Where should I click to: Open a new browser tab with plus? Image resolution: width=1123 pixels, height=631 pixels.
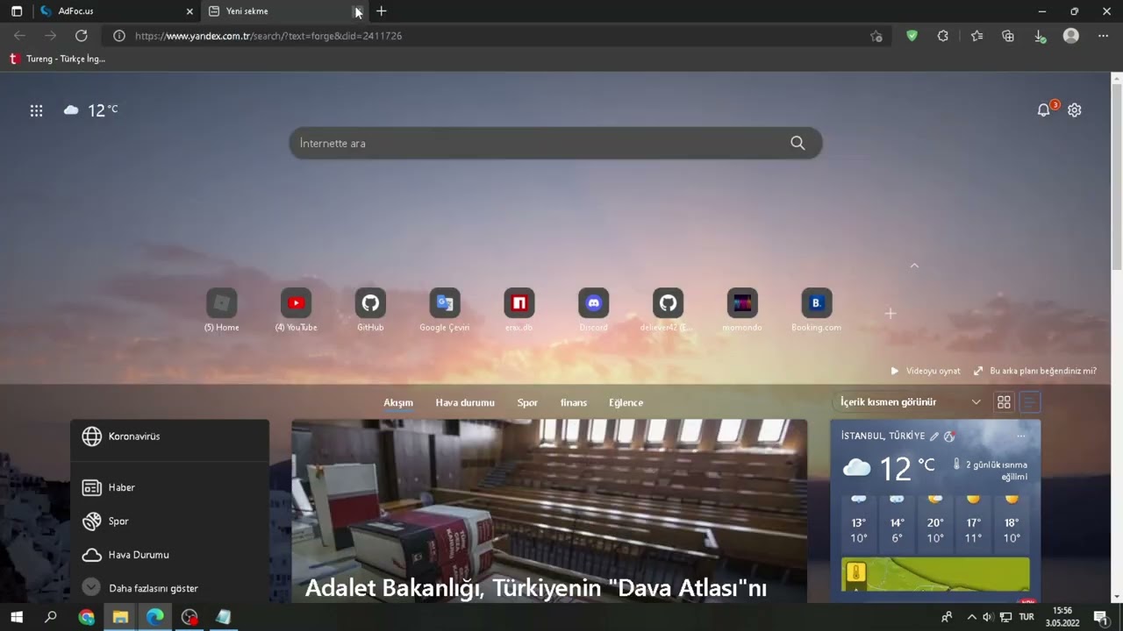pos(382,11)
